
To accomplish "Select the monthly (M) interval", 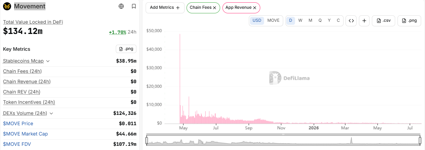I will click(310, 20).
